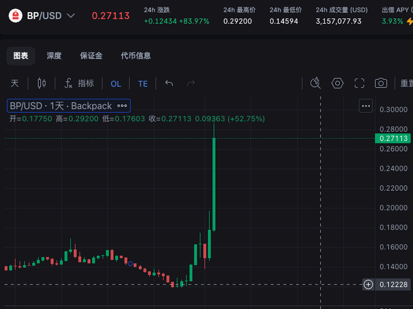413x309 pixels.
Task: Open chart settings hexagon icon
Action: coord(338,83)
